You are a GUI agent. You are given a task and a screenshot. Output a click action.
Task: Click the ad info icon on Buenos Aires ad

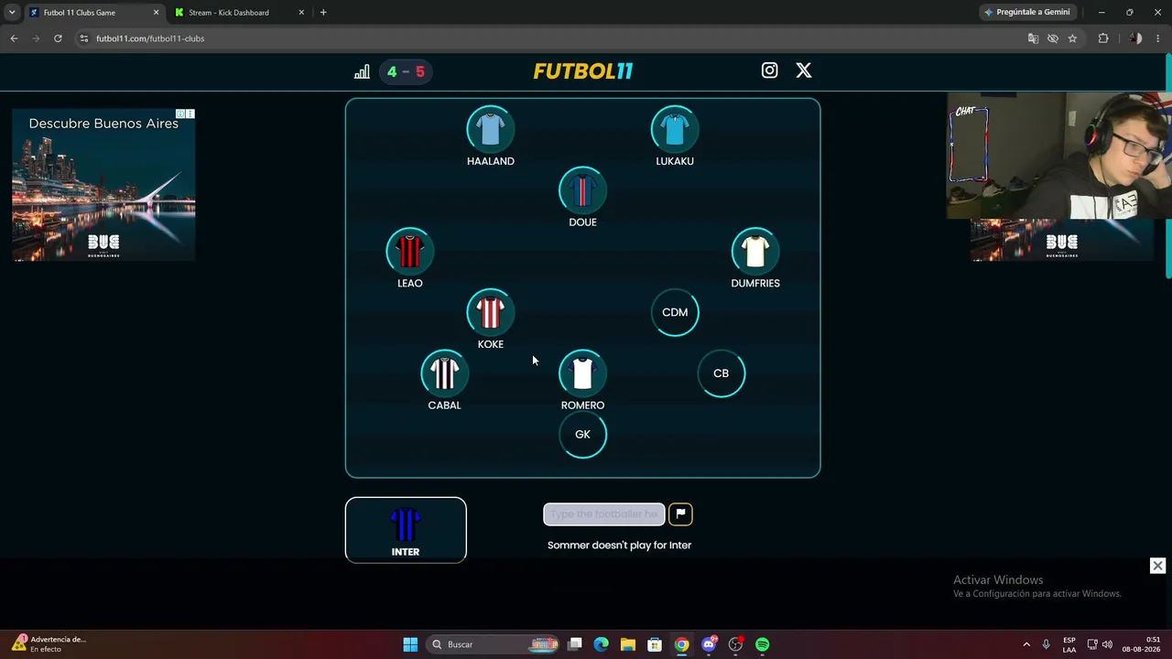[x=180, y=113]
